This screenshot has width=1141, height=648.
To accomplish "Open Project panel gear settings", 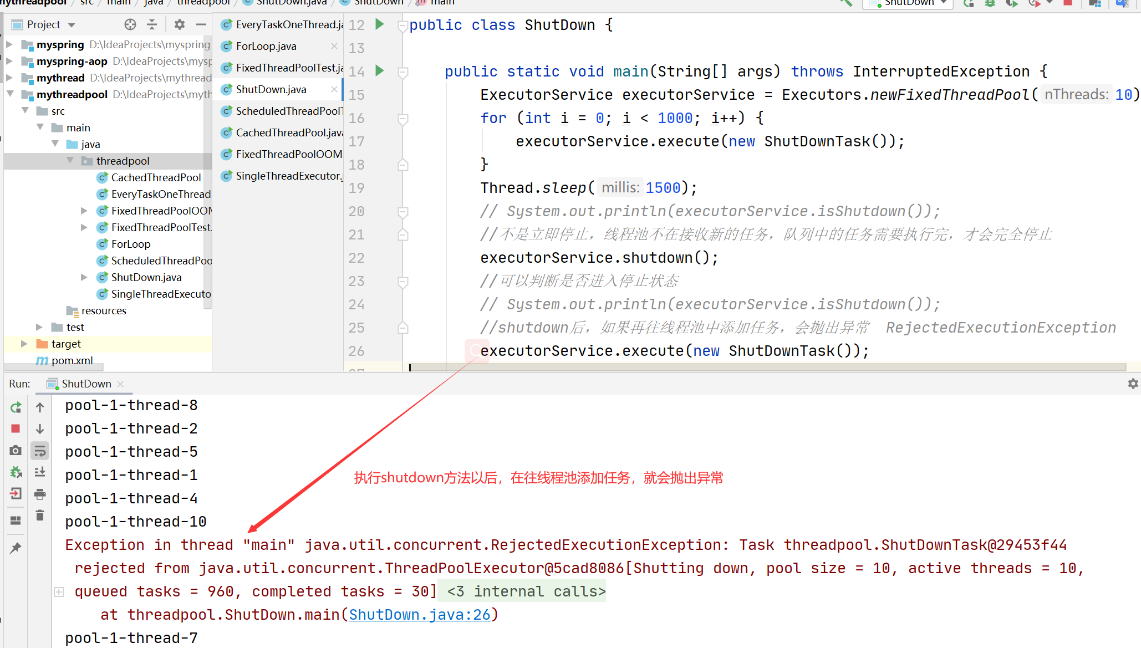I will pyautogui.click(x=179, y=24).
